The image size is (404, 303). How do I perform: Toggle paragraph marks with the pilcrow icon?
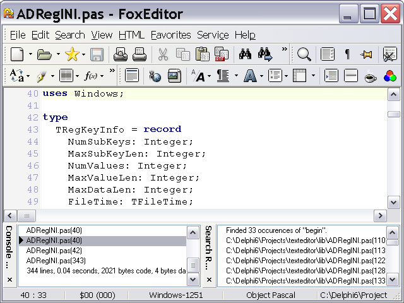347,54
